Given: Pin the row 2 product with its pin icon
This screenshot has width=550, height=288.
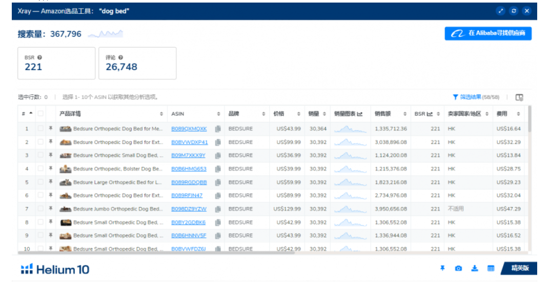Looking at the screenshot, I should (x=51, y=142).
